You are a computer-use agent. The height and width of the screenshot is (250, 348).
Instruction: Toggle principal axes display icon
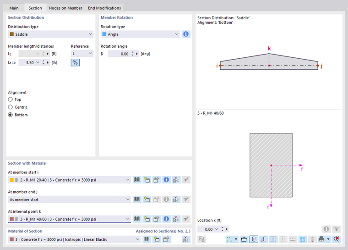pyautogui.click(x=254, y=239)
